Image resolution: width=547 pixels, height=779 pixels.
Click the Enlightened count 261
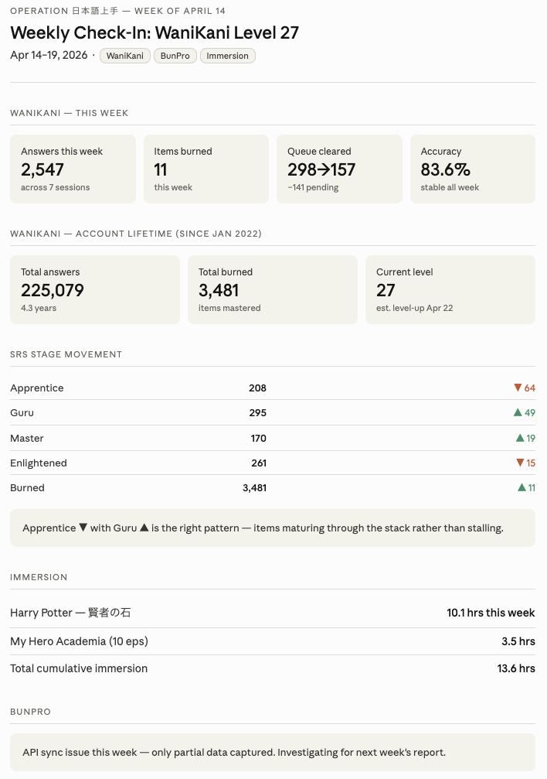click(x=259, y=463)
